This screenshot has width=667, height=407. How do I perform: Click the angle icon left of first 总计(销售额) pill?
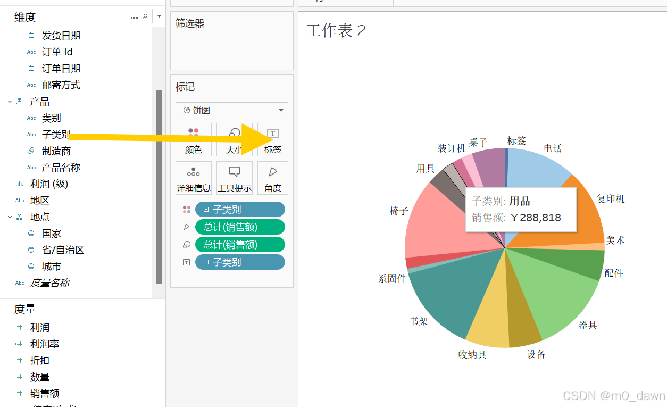187,227
